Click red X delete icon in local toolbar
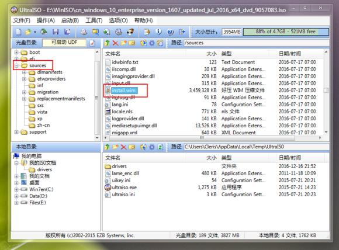Viewport: 339px width, 250px height. (x=123, y=147)
